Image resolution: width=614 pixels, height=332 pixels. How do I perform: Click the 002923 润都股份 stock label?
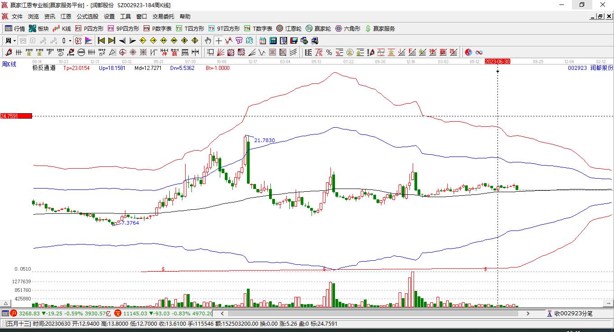click(591, 68)
